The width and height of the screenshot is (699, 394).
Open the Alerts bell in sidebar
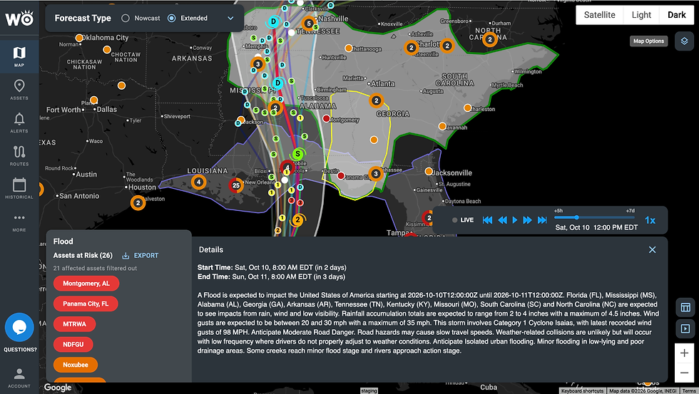19,123
